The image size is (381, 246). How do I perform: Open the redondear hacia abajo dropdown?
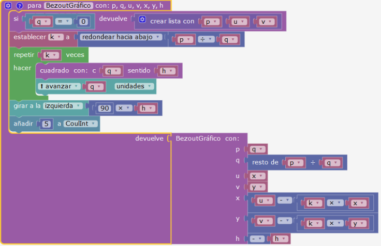pyautogui.click(x=121, y=37)
